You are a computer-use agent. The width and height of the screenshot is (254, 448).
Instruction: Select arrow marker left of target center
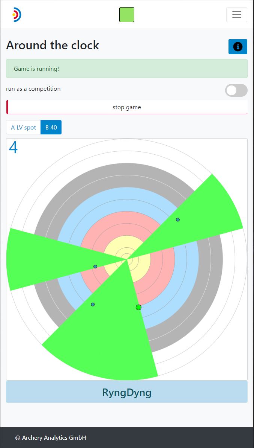pos(95,267)
